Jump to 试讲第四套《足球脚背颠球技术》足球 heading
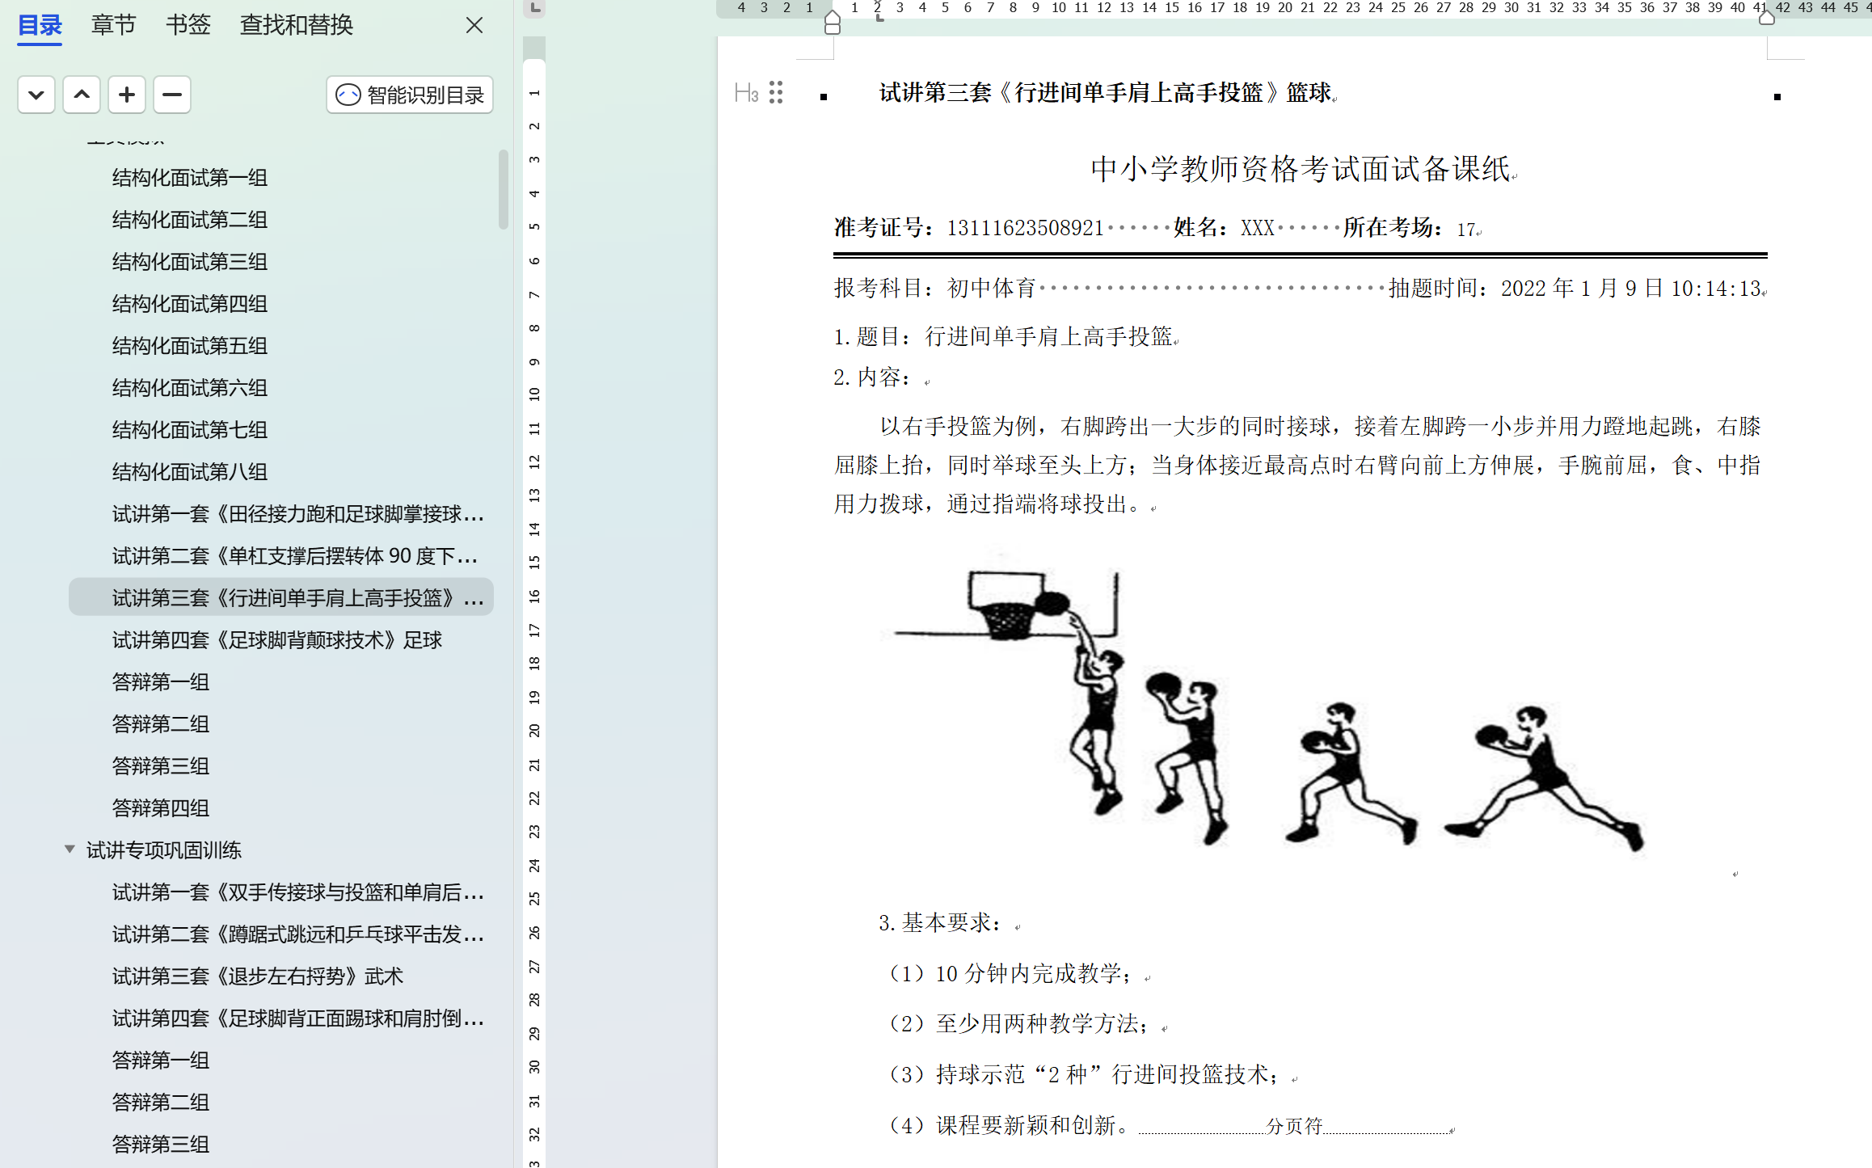This screenshot has width=1872, height=1168. tap(276, 640)
